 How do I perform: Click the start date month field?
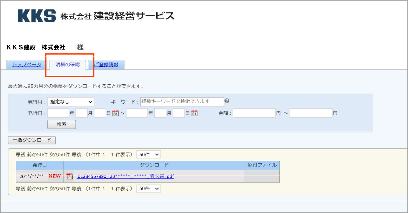(82, 113)
